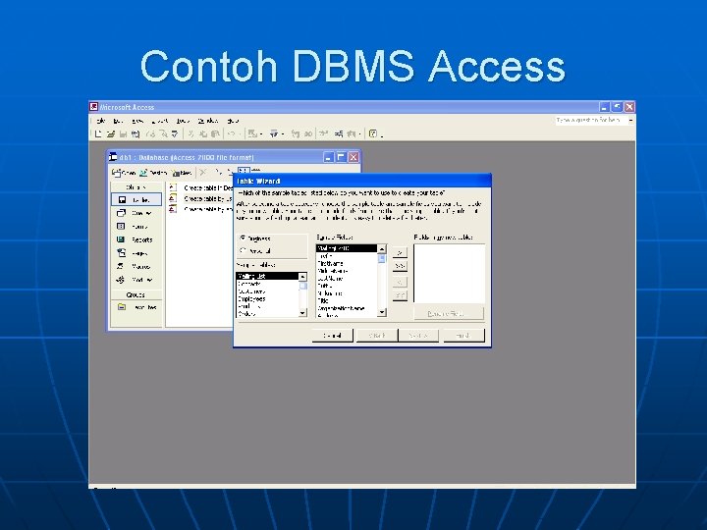Click Sample Tables scrollbar down arrow

point(303,312)
